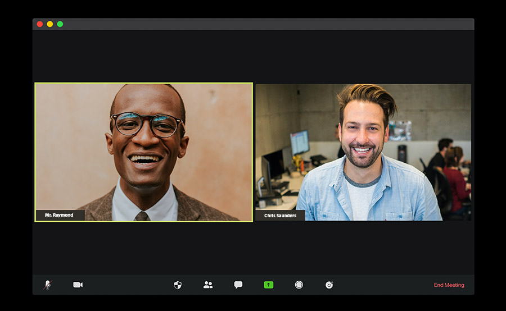506x311 pixels.
Task: Start recording the meeting
Action: point(299,285)
